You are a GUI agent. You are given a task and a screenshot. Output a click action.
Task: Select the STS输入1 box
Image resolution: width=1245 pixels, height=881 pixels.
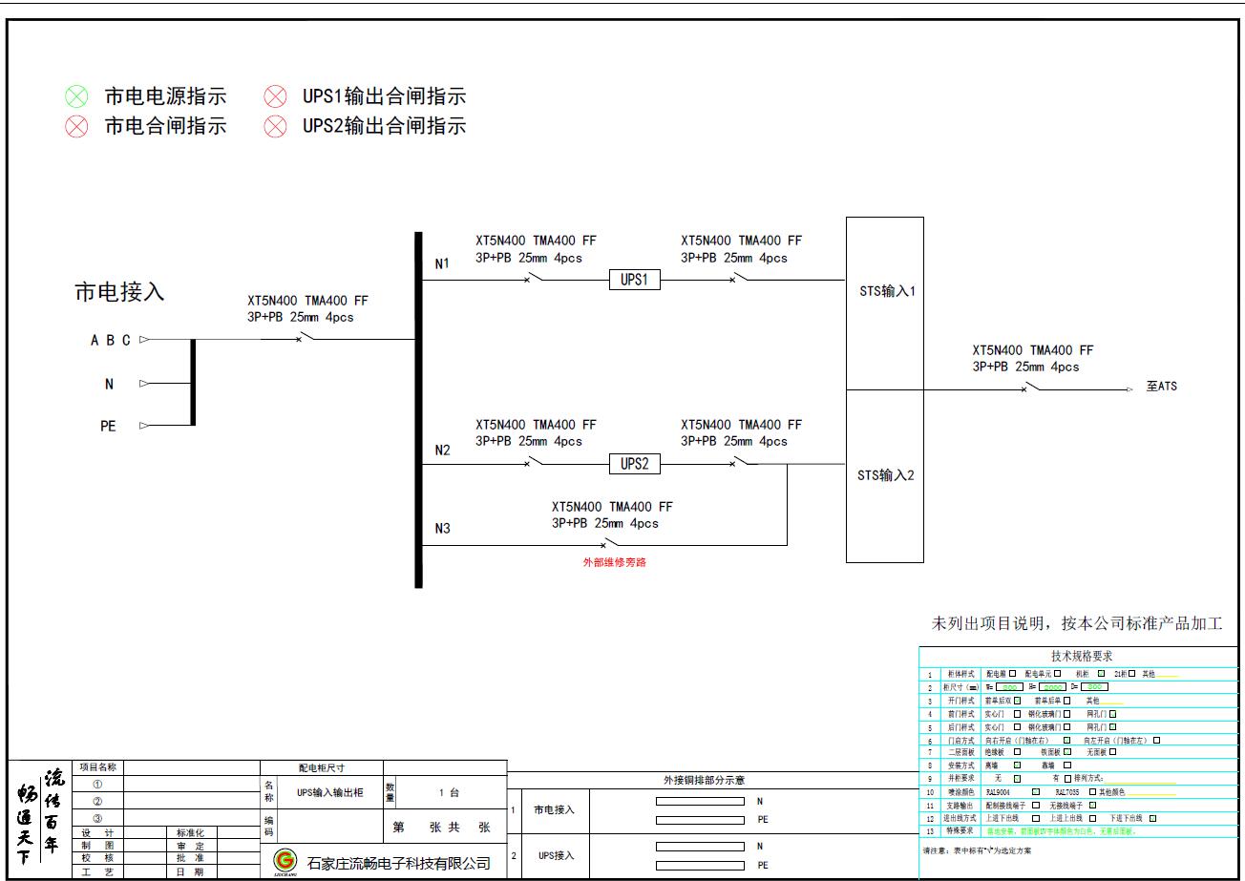[x=885, y=304]
